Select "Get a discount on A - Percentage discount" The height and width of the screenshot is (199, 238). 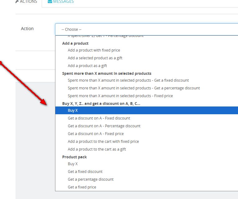click(x=104, y=126)
